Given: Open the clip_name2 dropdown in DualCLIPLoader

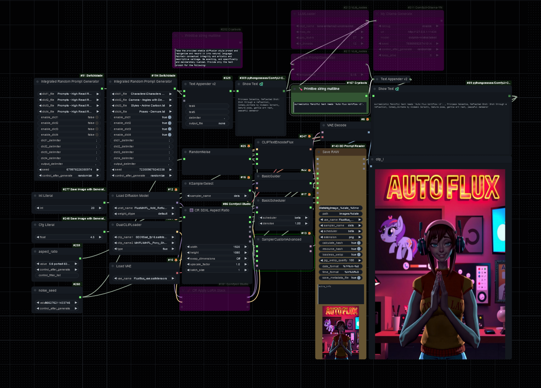Looking at the screenshot, I should coord(144,243).
